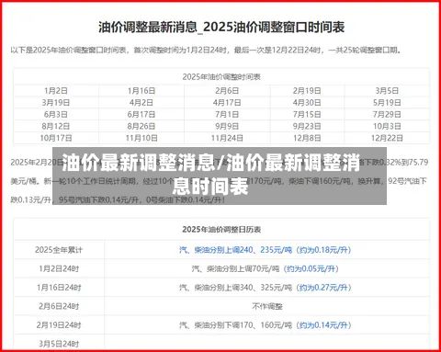Click the text 汽、柴油分别下调170、160元/吨
441x352 pixels.
235,325
